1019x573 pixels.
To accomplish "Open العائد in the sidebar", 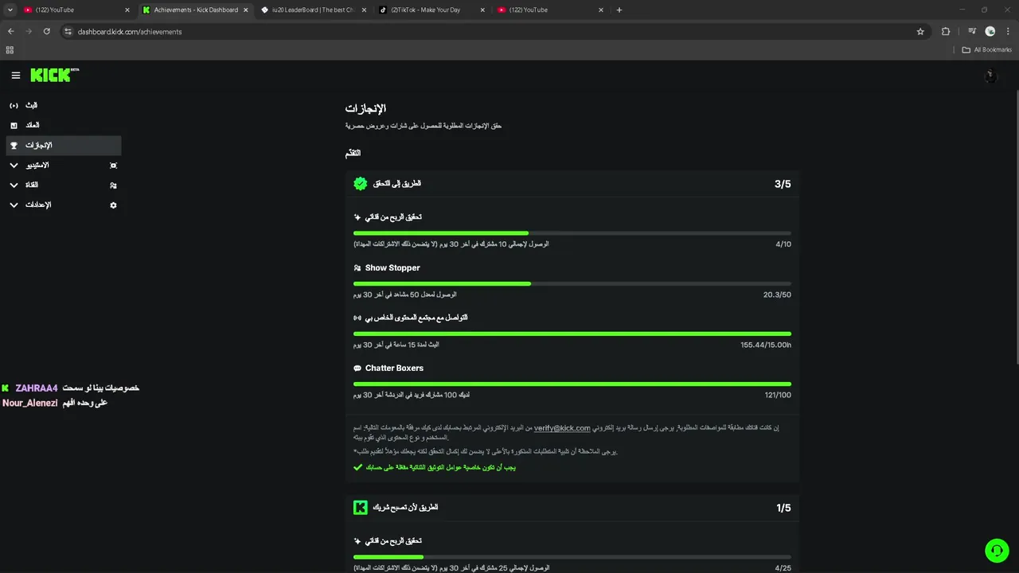I will 64,125.
